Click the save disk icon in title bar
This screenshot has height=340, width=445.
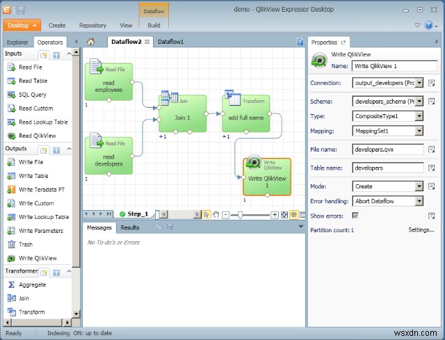click(x=21, y=10)
